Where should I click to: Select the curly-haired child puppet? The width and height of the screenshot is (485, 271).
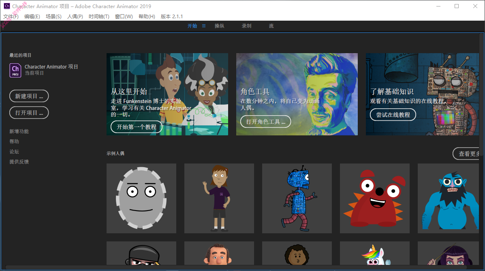[297, 253]
